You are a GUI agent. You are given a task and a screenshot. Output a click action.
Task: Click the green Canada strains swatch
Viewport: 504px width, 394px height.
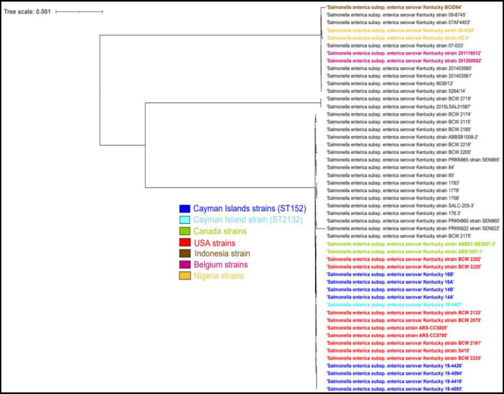coord(185,231)
